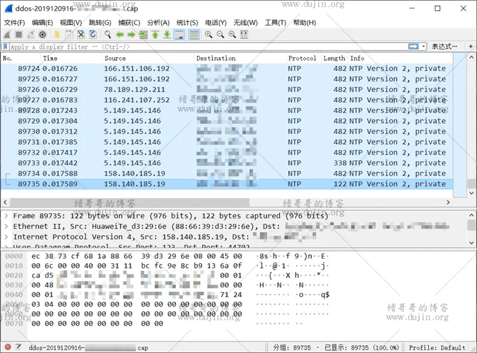The height and width of the screenshot is (353, 477).
Task: Click the 表达式 expression button
Action: [444, 46]
